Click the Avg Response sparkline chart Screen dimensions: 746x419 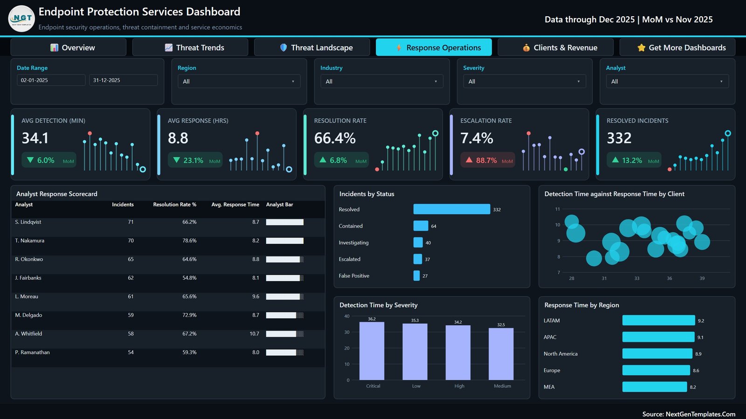[x=260, y=152]
